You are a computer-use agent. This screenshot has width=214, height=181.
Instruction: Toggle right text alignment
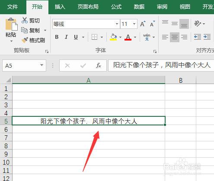click(184, 37)
